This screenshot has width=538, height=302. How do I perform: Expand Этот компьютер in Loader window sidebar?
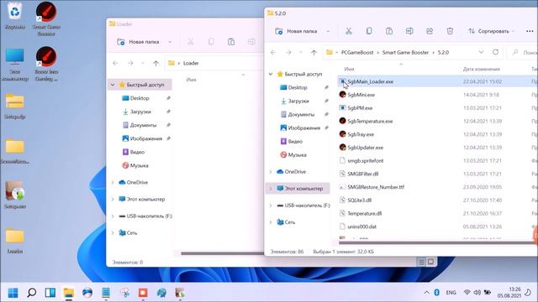coord(113,199)
